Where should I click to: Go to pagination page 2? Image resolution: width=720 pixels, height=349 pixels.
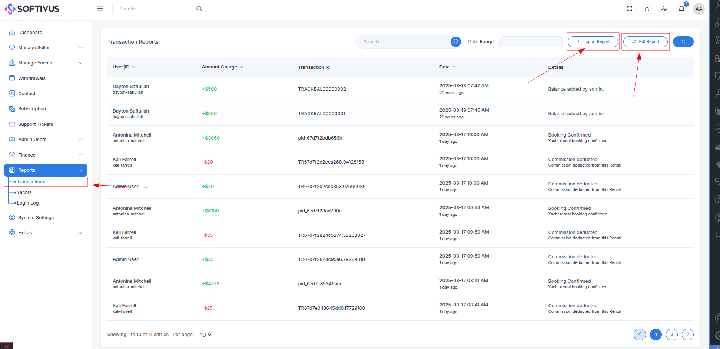coord(671,334)
